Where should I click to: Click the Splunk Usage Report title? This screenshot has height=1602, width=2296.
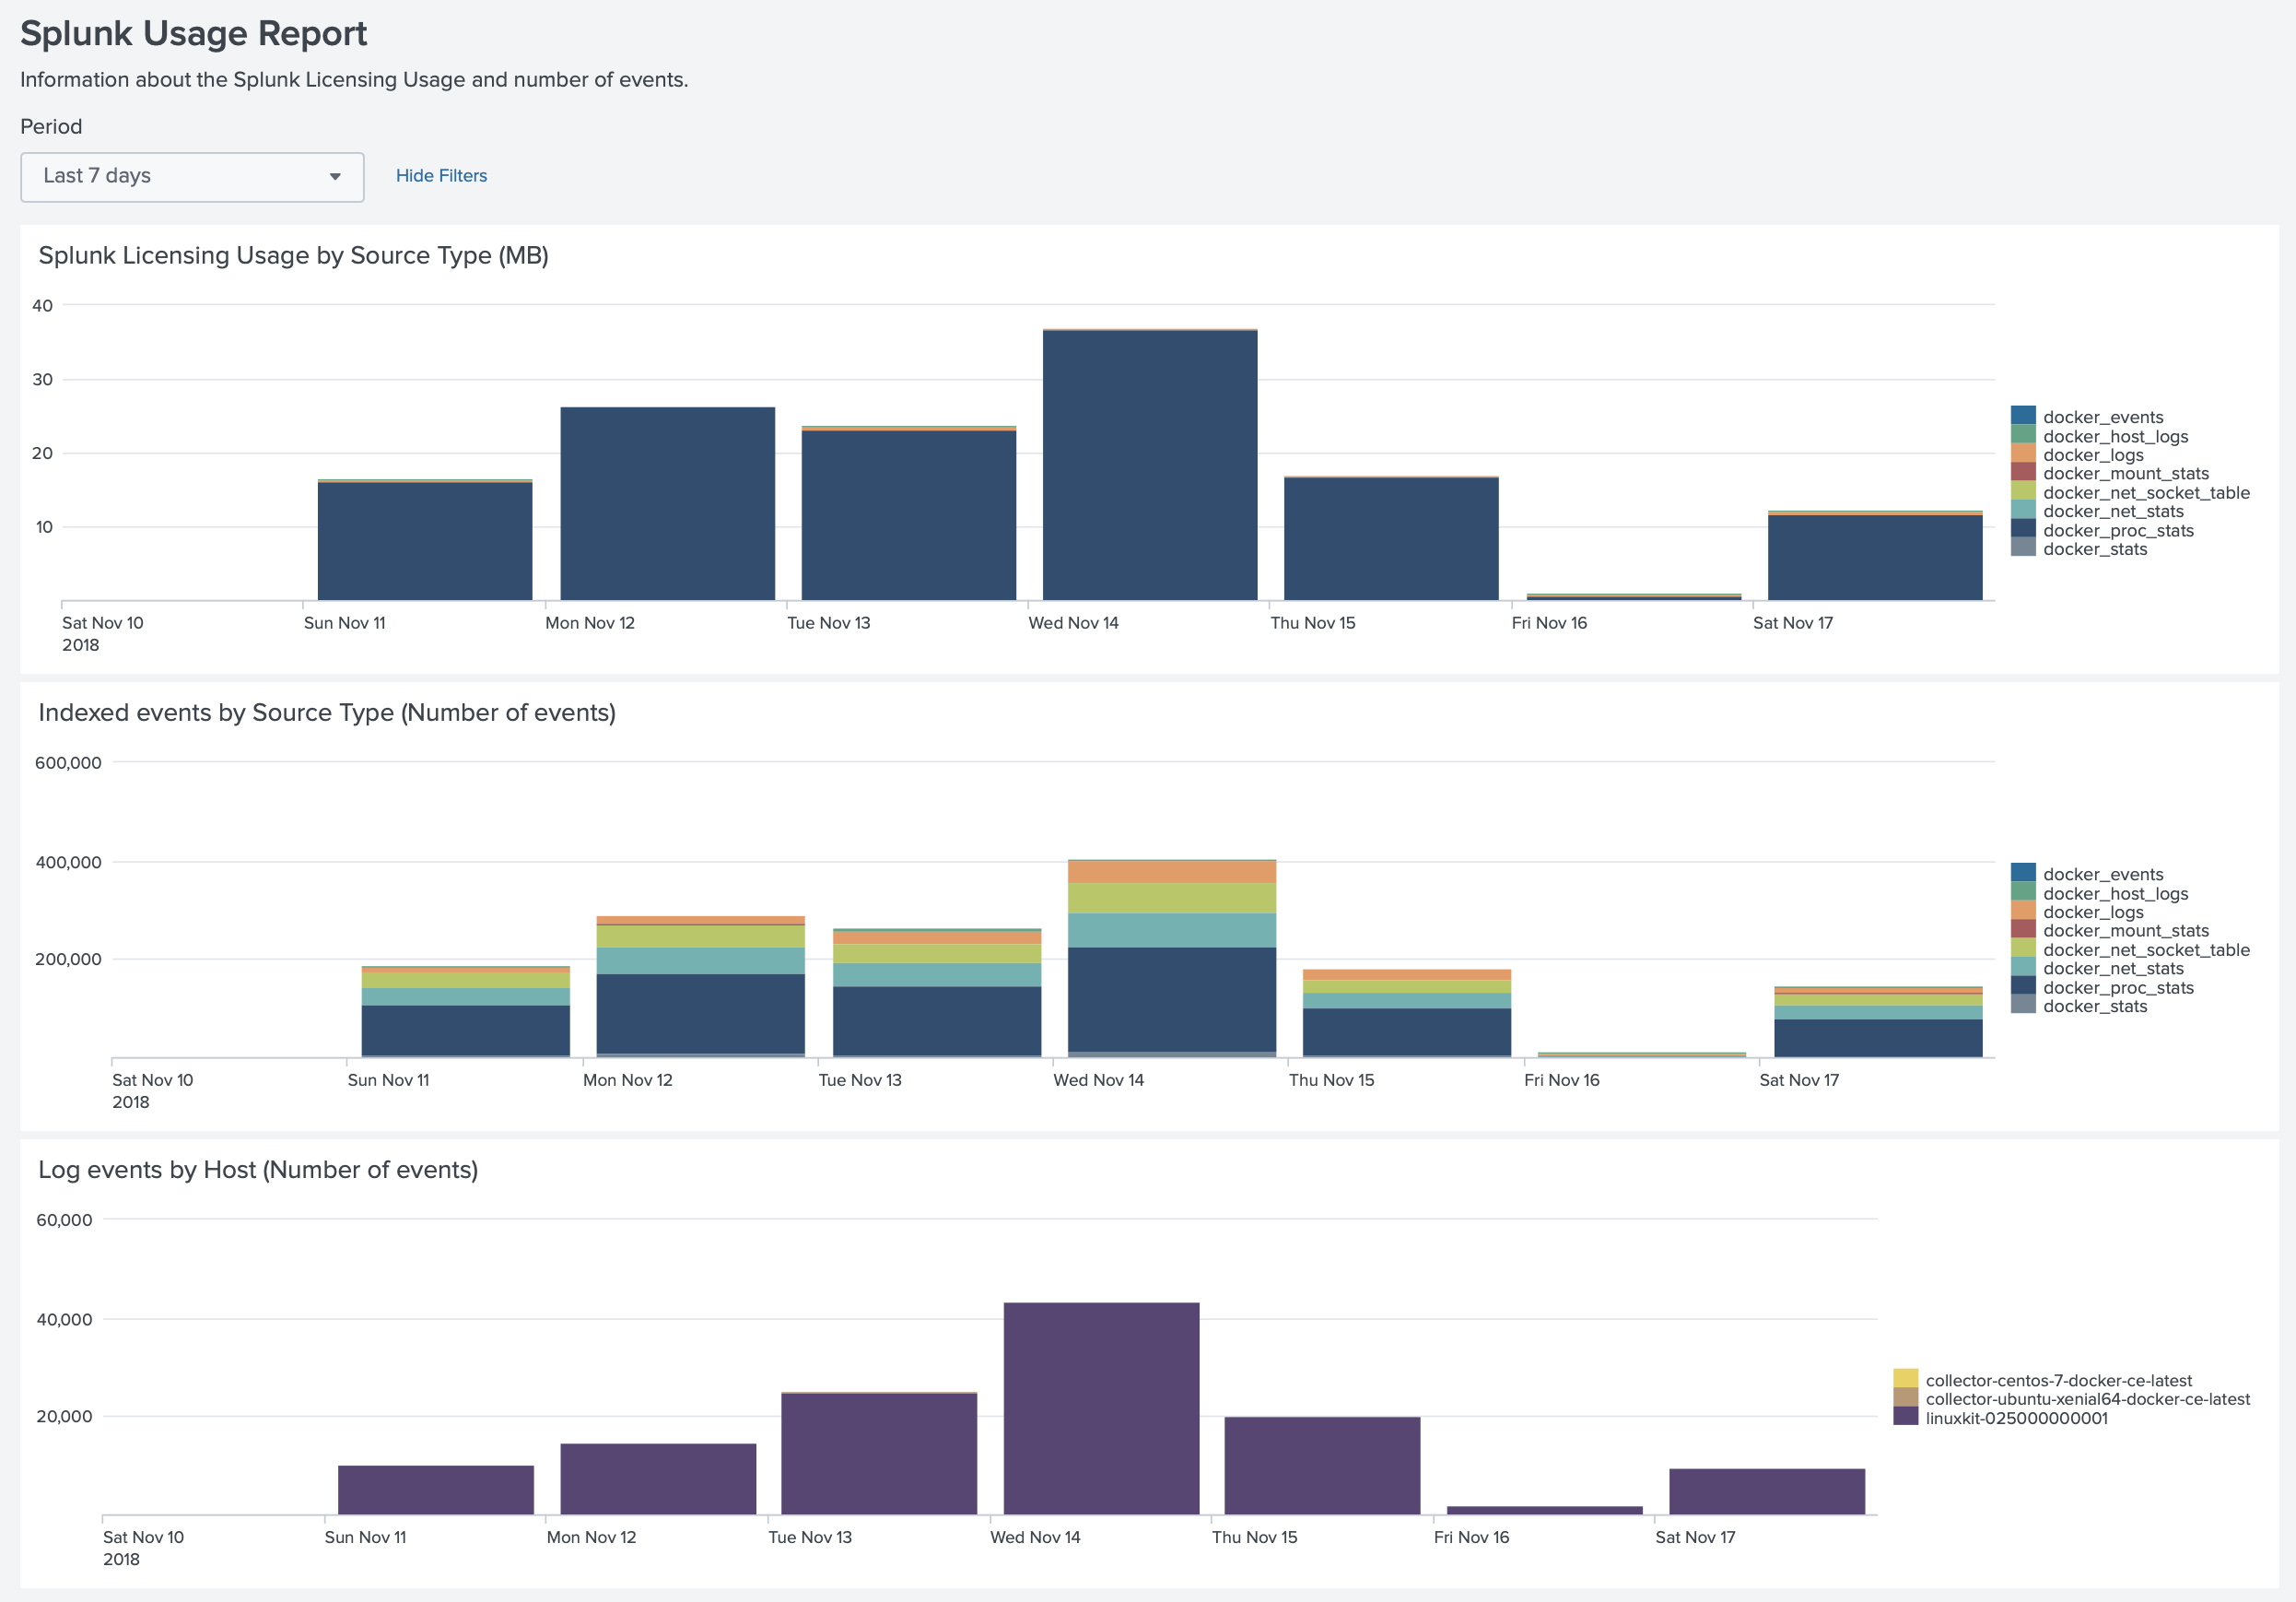pyautogui.click(x=194, y=33)
